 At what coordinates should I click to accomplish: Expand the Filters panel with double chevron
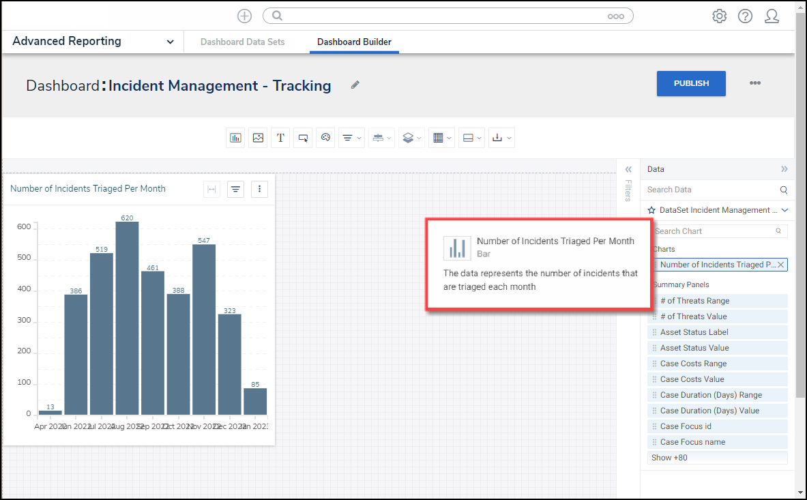[628, 169]
